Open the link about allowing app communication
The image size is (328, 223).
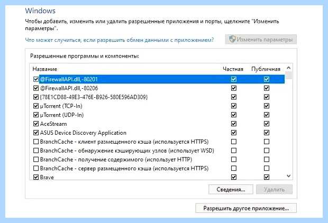pyautogui.click(x=120, y=40)
